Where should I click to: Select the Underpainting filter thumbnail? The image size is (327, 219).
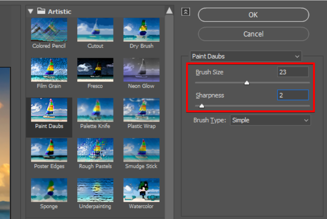click(x=95, y=190)
